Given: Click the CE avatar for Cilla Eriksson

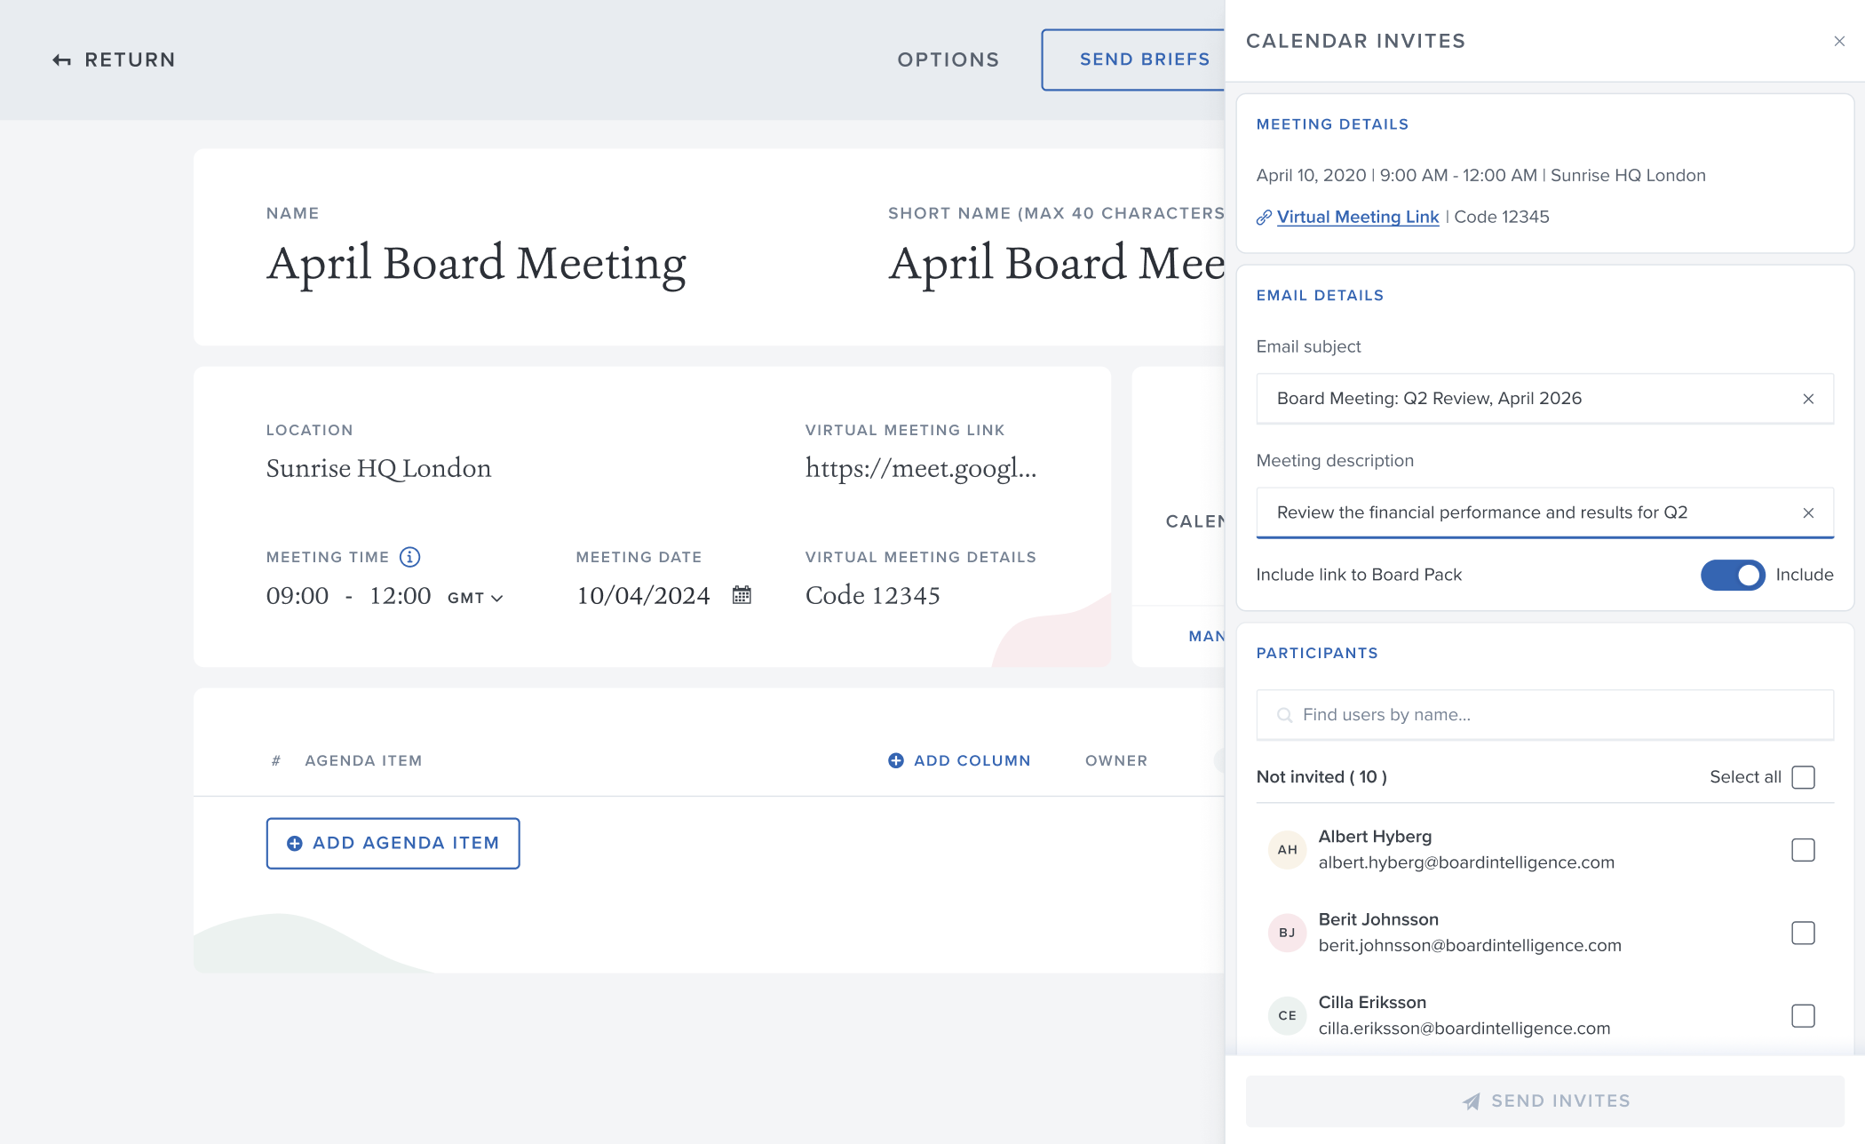Looking at the screenshot, I should point(1287,1015).
